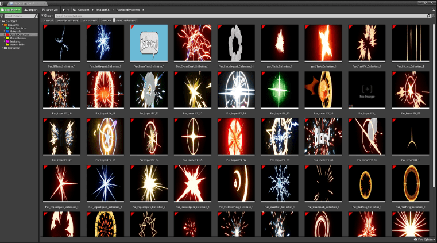This screenshot has height=243, width=437.
Task: Toggle the Texture filter
Action: point(106,21)
